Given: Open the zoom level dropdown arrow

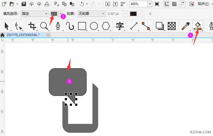Looking at the screenshot, I should point(150,4).
